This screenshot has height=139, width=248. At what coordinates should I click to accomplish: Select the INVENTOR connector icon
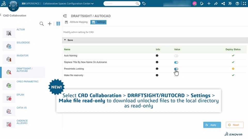pos(9,59)
